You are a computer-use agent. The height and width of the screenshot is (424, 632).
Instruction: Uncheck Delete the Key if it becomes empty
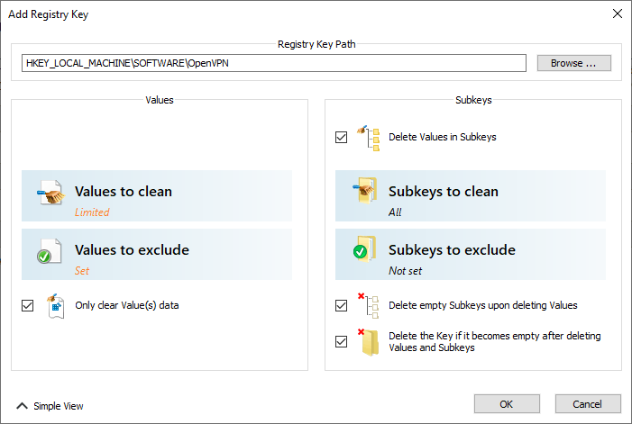coord(341,341)
